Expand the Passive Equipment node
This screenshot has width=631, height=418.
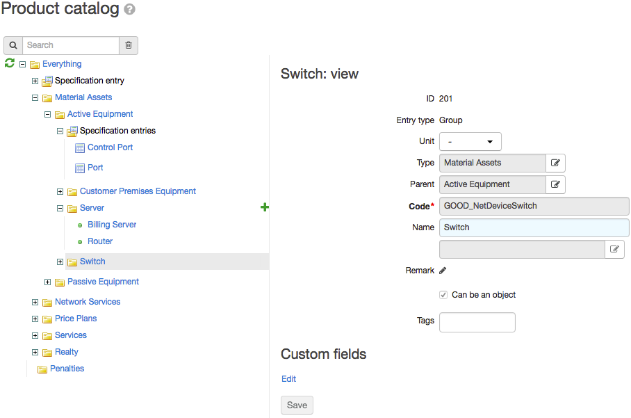[x=47, y=282]
